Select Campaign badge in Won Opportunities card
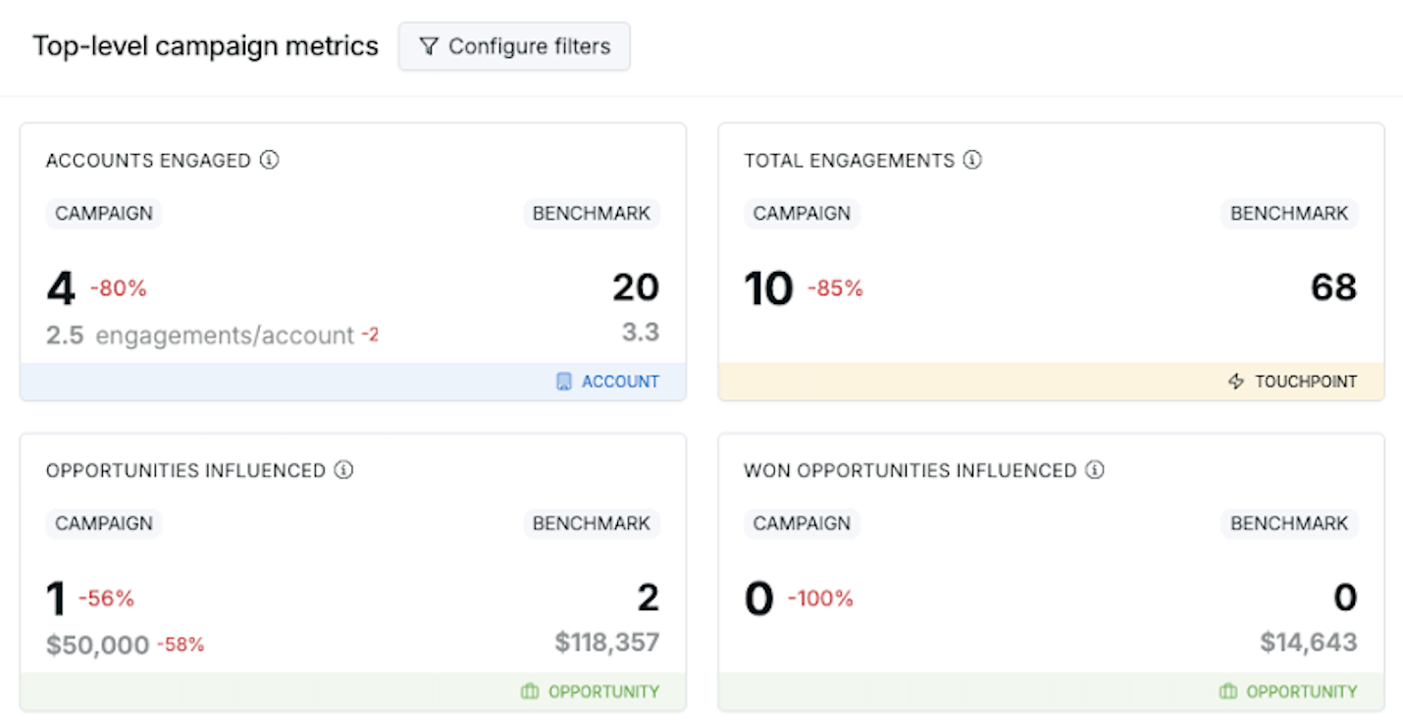Viewport: 1403px width, 728px height. tap(802, 524)
